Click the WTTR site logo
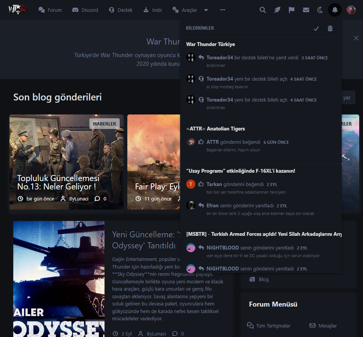Screen dimensions: 363x337 point(17,10)
